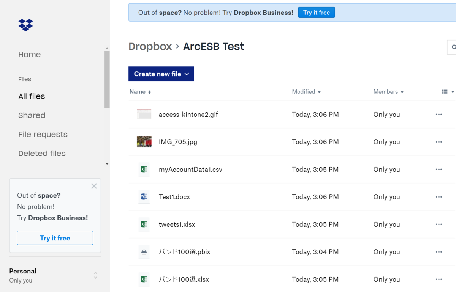
Task: Click the sidebar scrollbar thumb
Action: (107, 79)
